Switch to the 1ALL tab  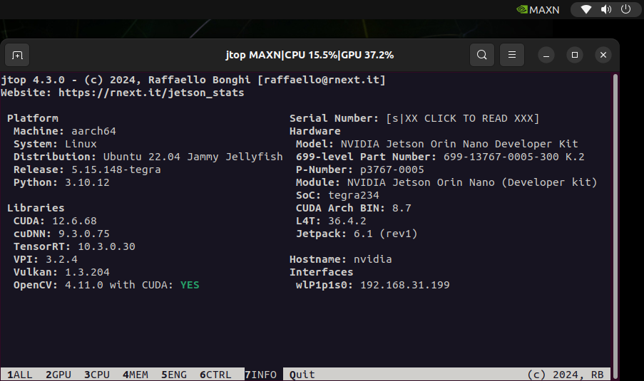coord(20,375)
